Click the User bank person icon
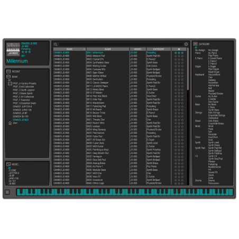Viewport: 239px width, 239px height. click(x=10, y=123)
